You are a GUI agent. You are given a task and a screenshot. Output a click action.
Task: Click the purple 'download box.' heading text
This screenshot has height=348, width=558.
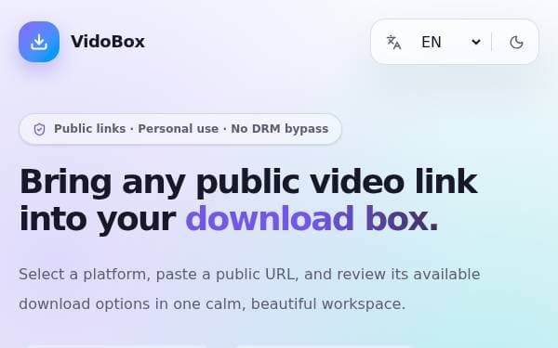pos(312,219)
